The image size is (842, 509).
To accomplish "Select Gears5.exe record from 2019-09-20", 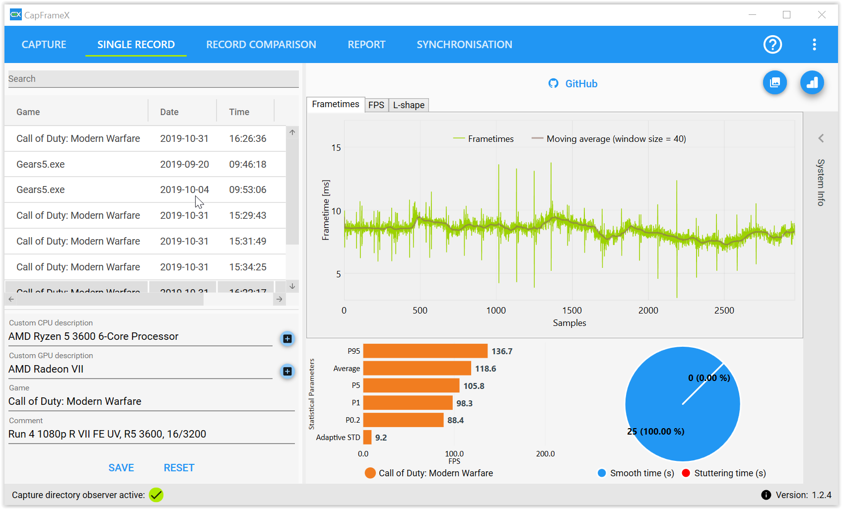I will [x=145, y=164].
